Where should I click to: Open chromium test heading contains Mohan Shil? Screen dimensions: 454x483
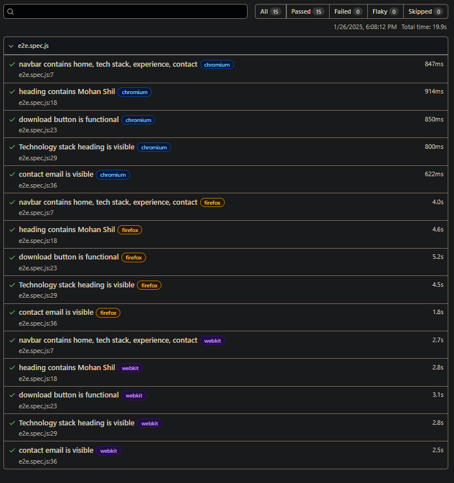point(67,92)
